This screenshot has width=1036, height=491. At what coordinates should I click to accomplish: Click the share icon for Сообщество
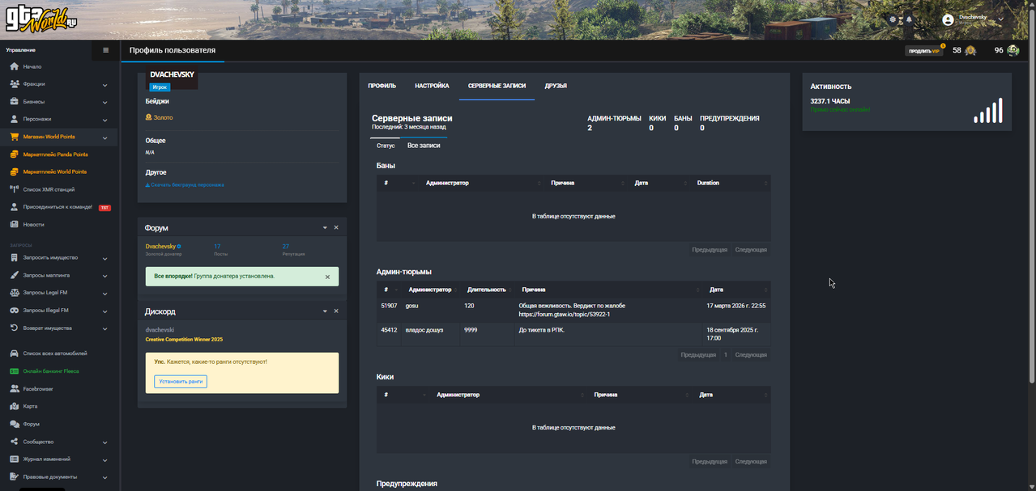[x=15, y=442]
